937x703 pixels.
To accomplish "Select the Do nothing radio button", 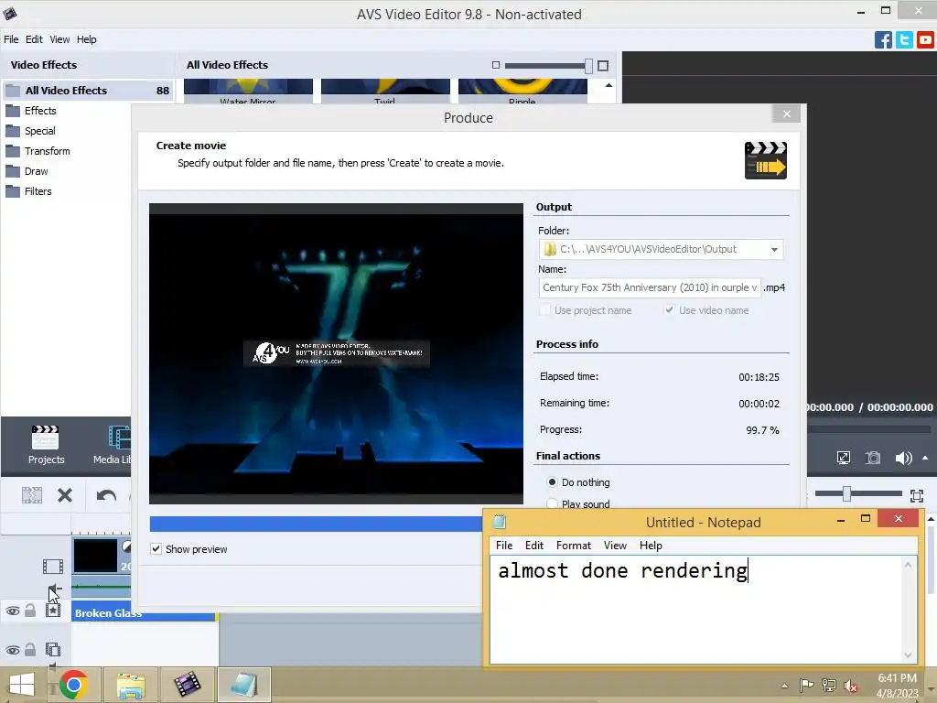I will point(552,481).
